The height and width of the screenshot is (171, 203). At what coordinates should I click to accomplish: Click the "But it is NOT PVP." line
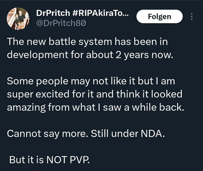(50, 160)
